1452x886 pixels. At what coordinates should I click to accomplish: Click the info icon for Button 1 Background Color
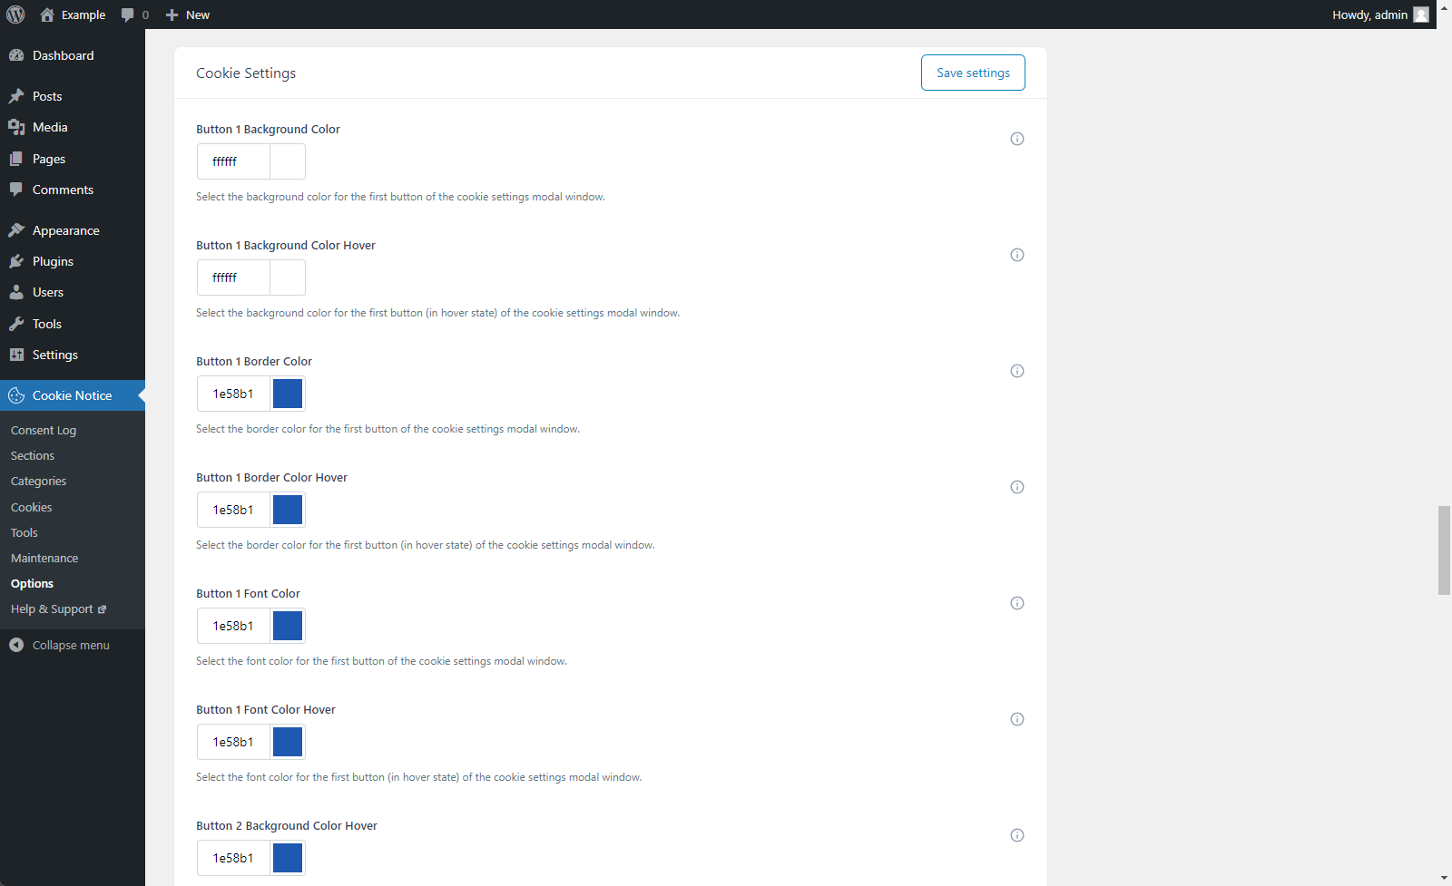click(1017, 139)
